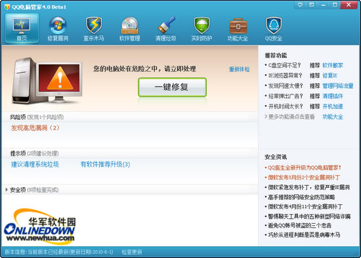Click the 发现网速太慢？ question text
This screenshot has width=361, height=258.
click(x=286, y=86)
